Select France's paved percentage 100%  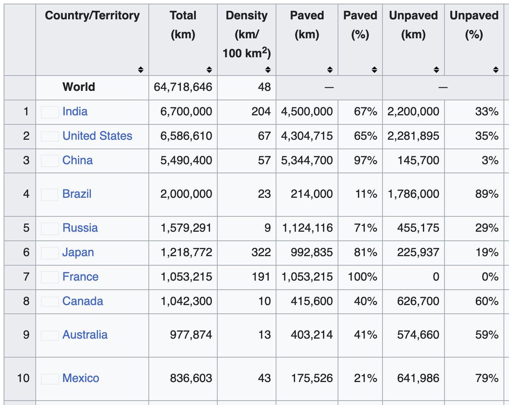[362, 277]
